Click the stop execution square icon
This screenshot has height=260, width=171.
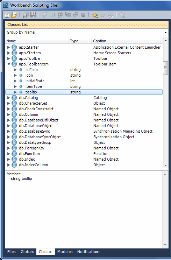pyautogui.click(x=83, y=15)
